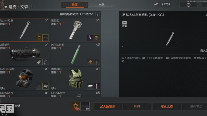
Task: Select the RAL40高级 gas mask helmet item
Action: 25,79
